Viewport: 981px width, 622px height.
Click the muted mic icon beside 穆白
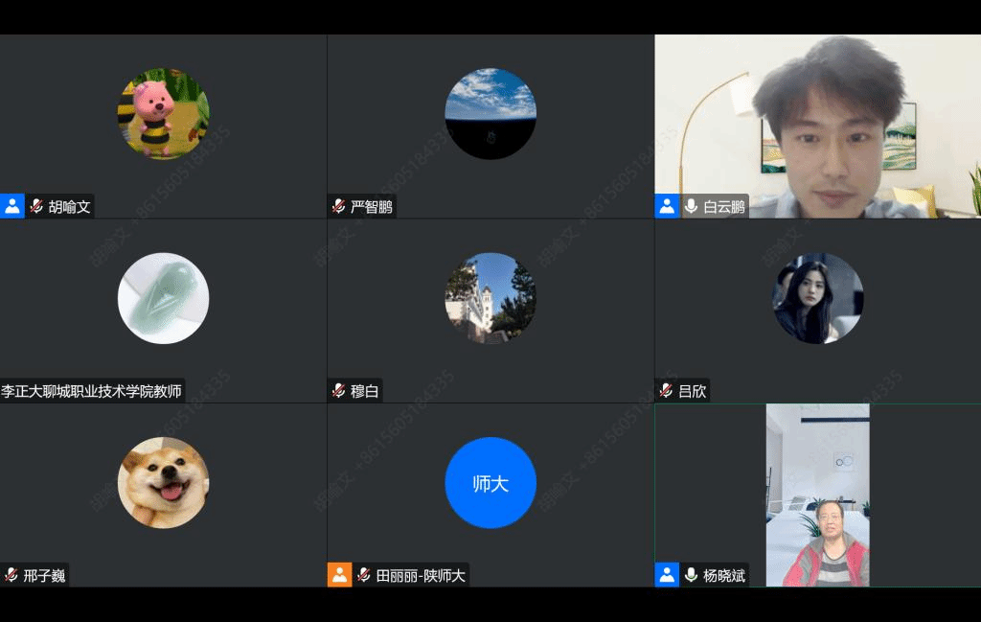338,390
